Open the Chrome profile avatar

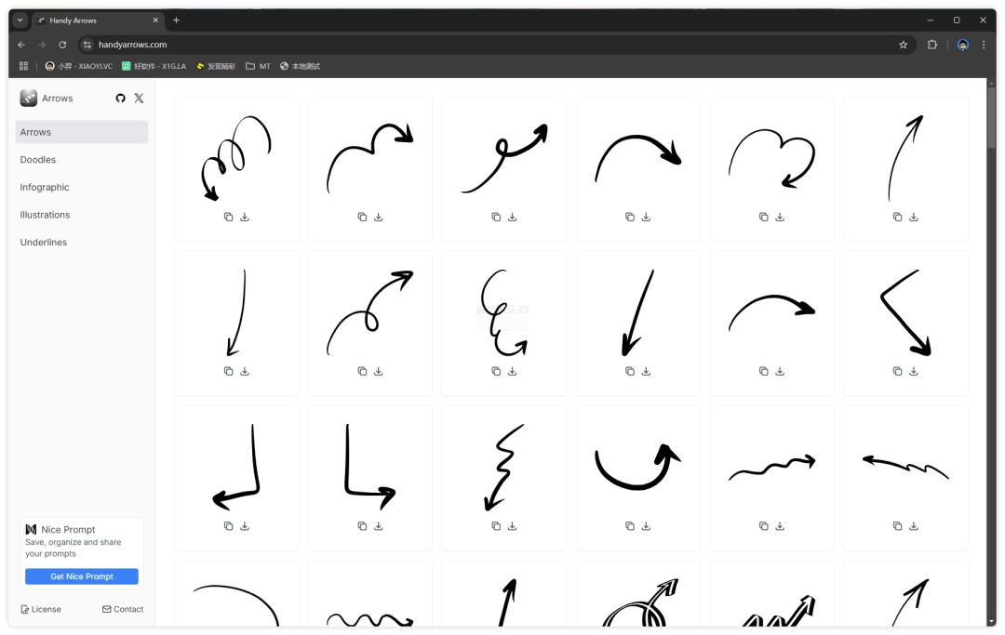coord(963,45)
